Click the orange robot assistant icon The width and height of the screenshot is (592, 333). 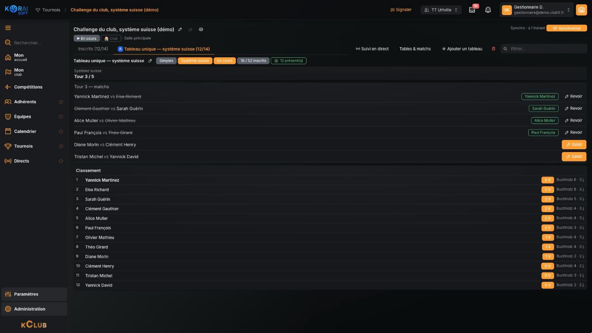point(581,10)
